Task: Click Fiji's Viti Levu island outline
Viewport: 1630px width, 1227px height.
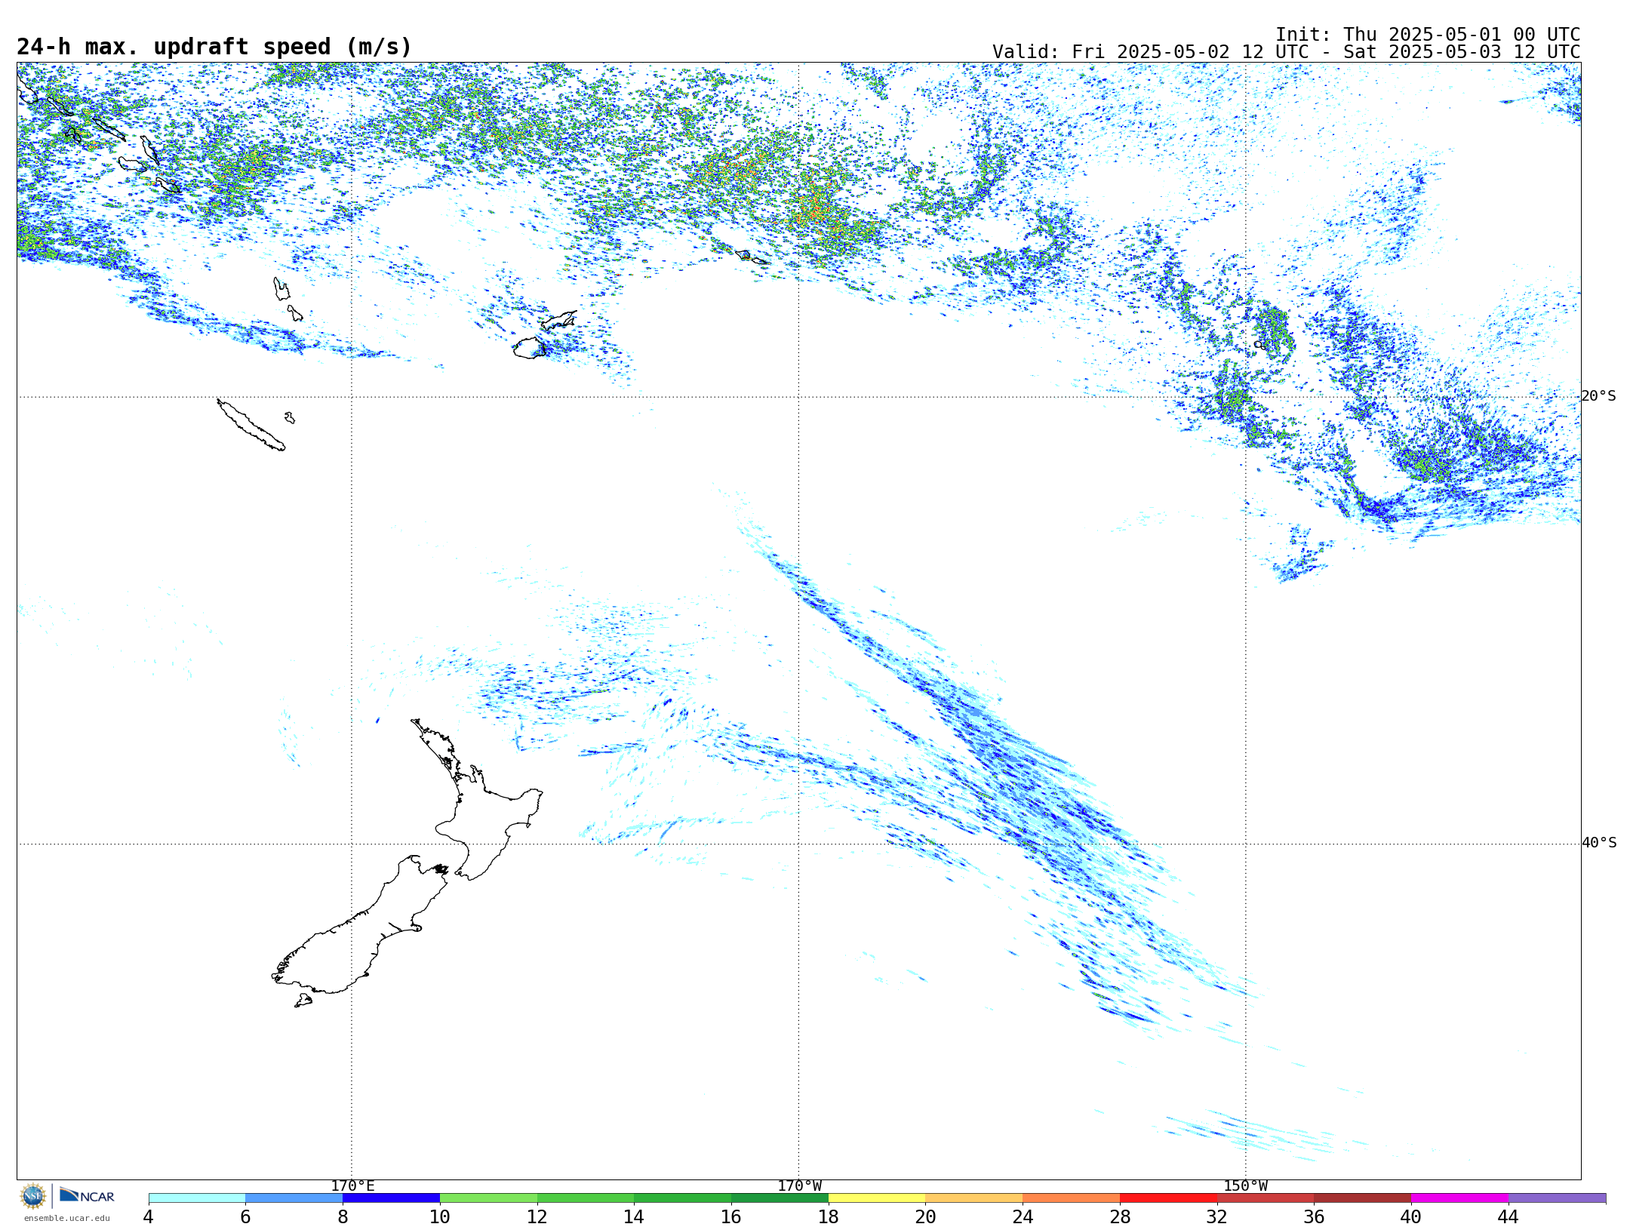Action: click(529, 348)
